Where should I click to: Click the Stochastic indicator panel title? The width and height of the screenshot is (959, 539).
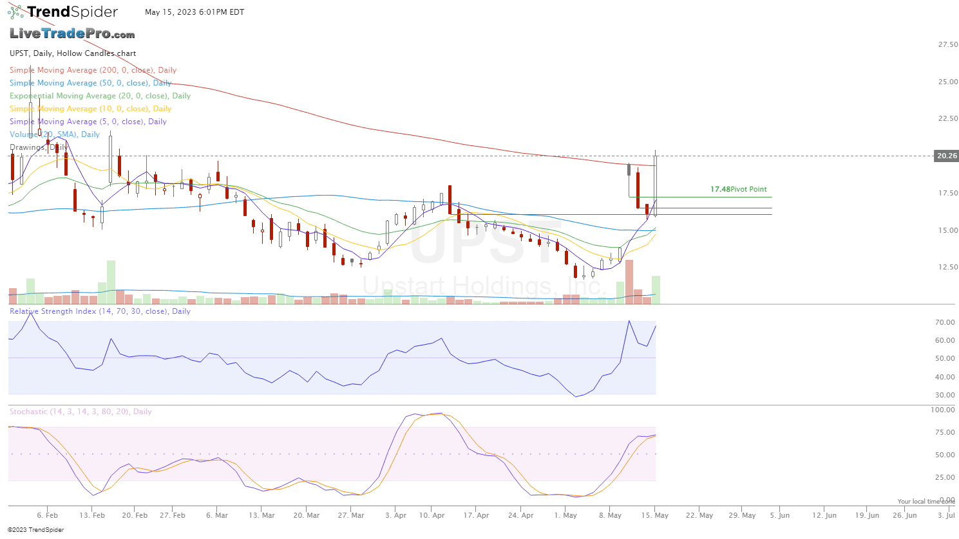(x=81, y=412)
